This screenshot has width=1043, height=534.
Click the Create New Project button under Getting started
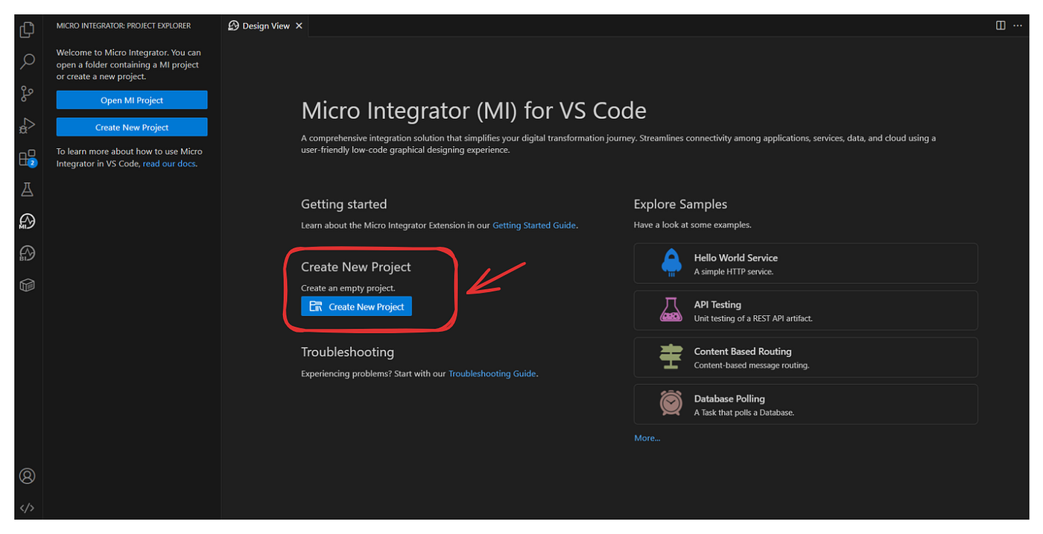tap(356, 306)
